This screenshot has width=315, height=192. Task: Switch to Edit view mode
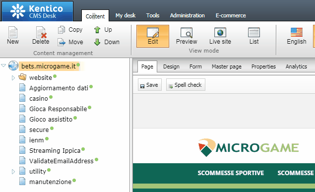[153, 36]
